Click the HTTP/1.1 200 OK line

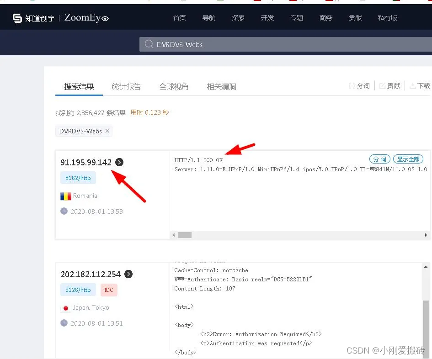click(199, 160)
